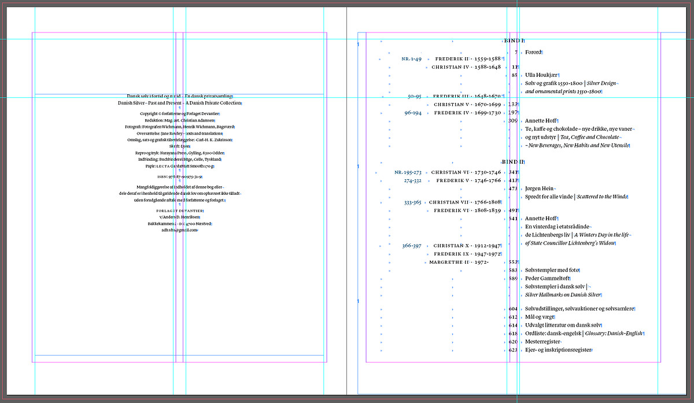Select the 'Mesterregister' contents line
The height and width of the screenshot is (403, 694).
[x=543, y=342]
